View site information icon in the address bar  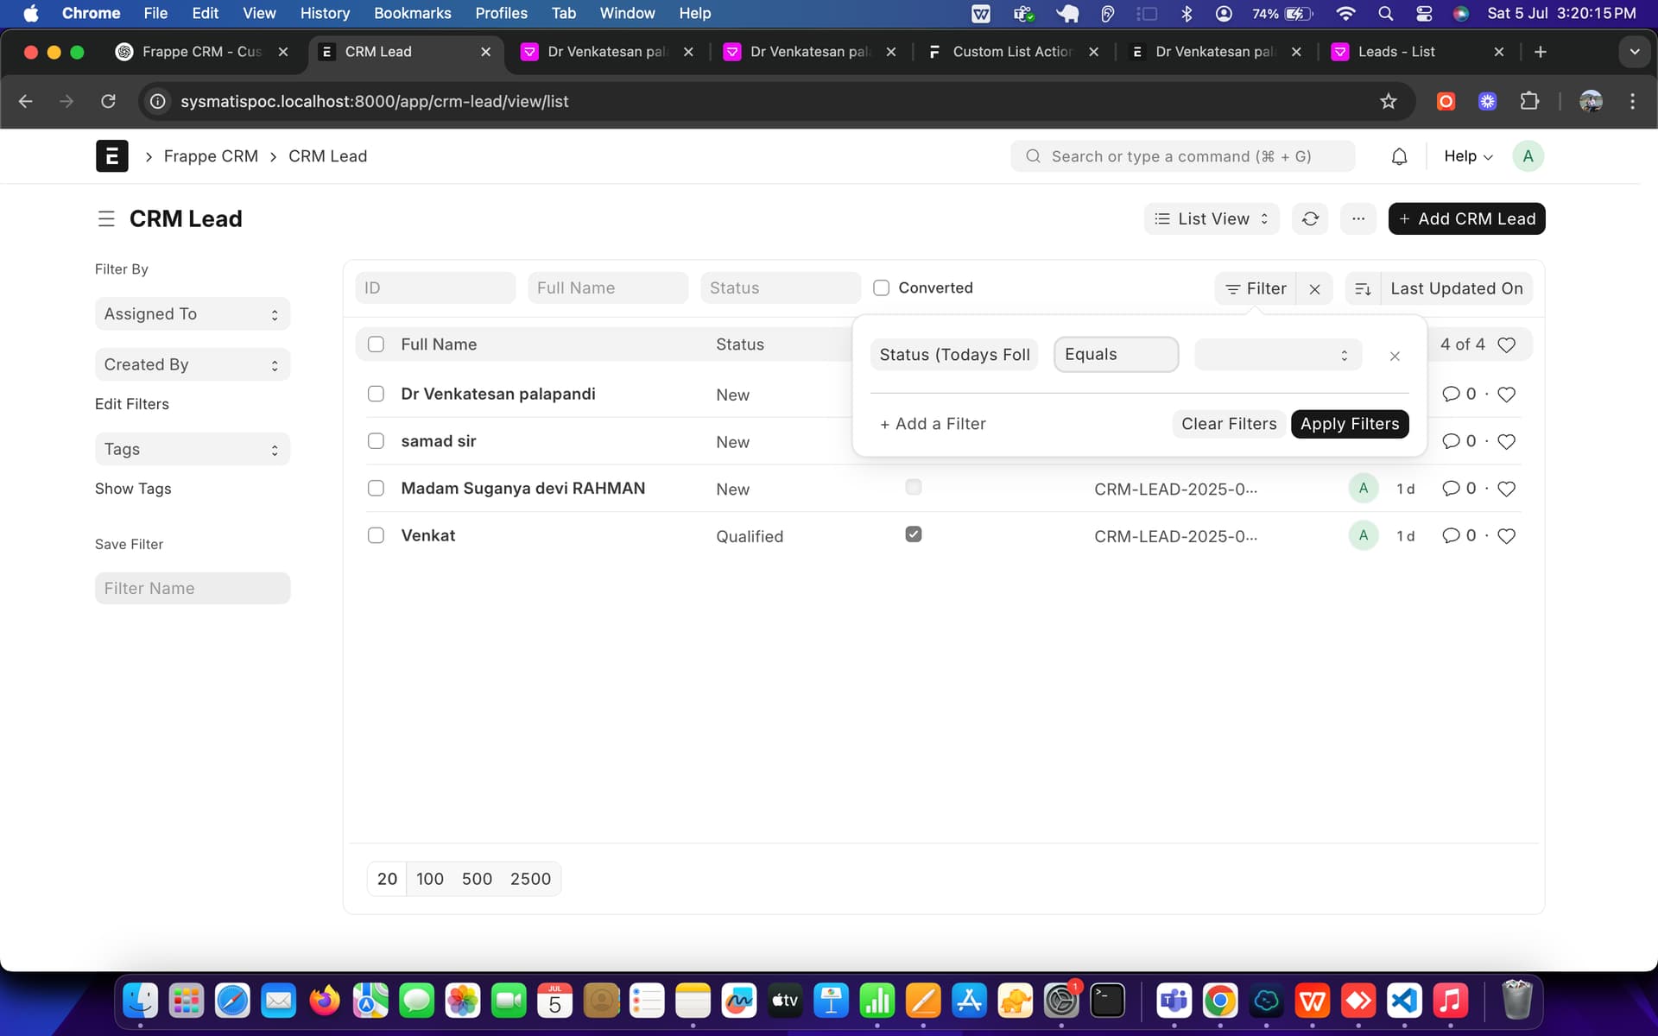click(x=158, y=102)
